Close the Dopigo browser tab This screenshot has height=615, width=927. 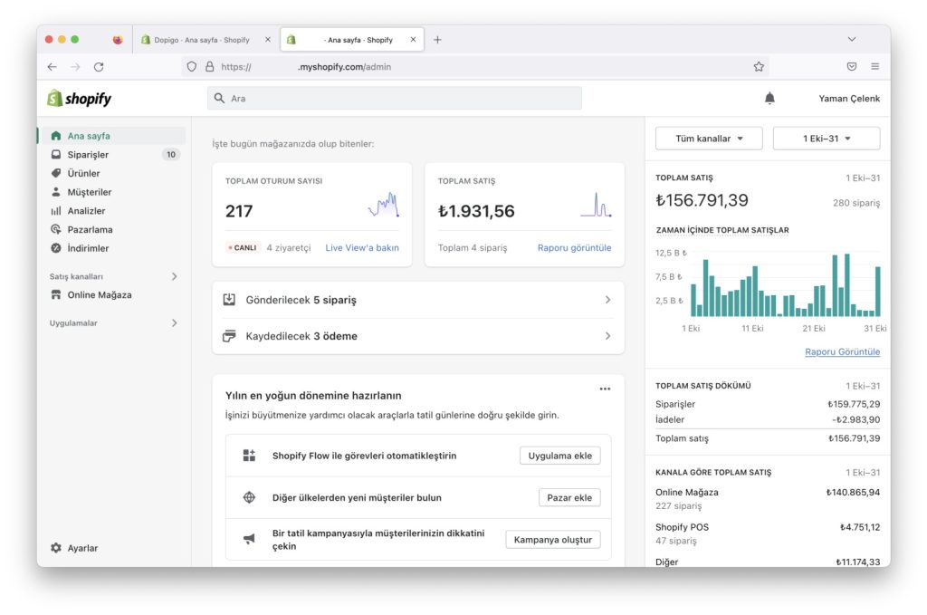point(268,40)
